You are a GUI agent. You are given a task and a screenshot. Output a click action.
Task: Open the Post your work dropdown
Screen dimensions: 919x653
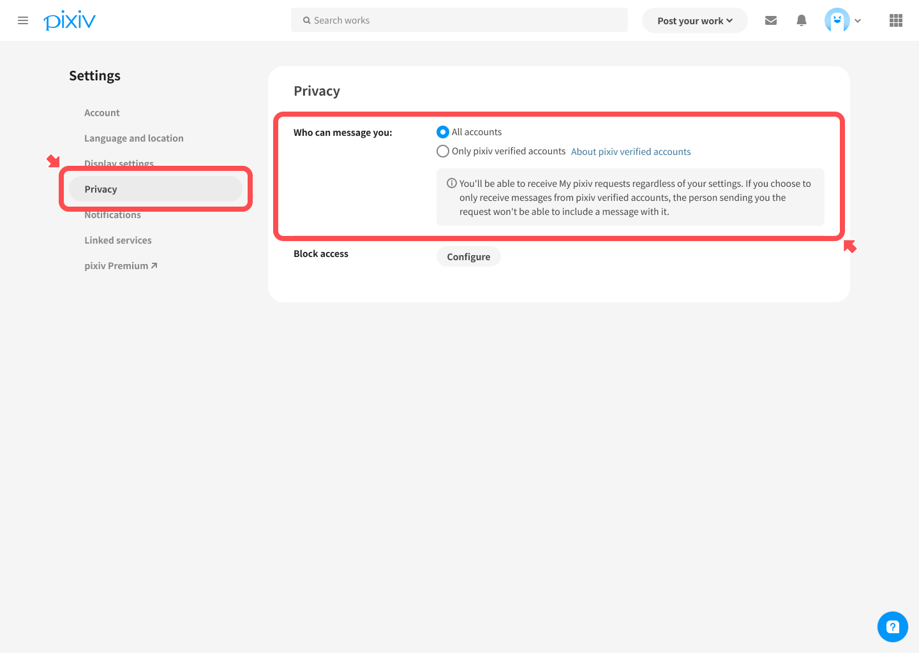pos(695,20)
